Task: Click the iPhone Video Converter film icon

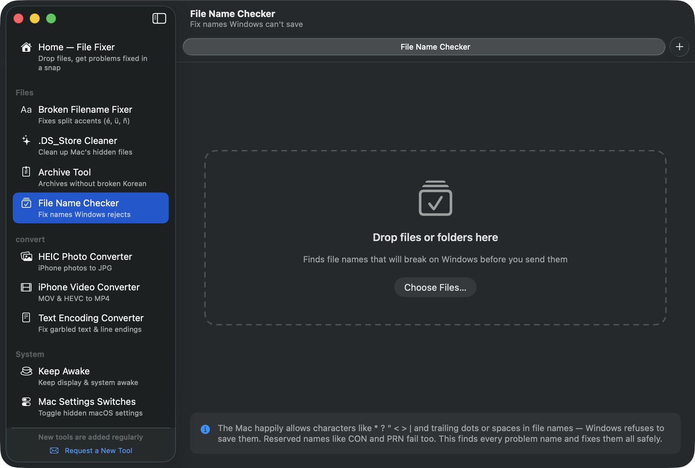Action: pos(26,287)
